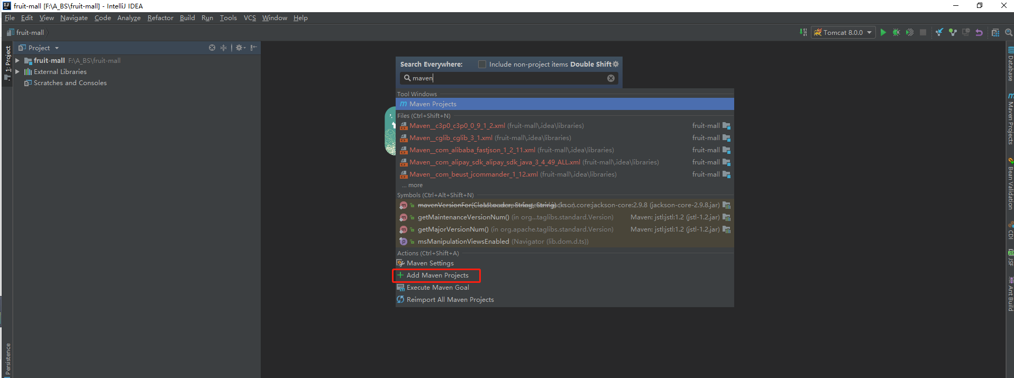Open the Project view selector dropdown
The width and height of the screenshot is (1014, 378).
click(x=39, y=48)
